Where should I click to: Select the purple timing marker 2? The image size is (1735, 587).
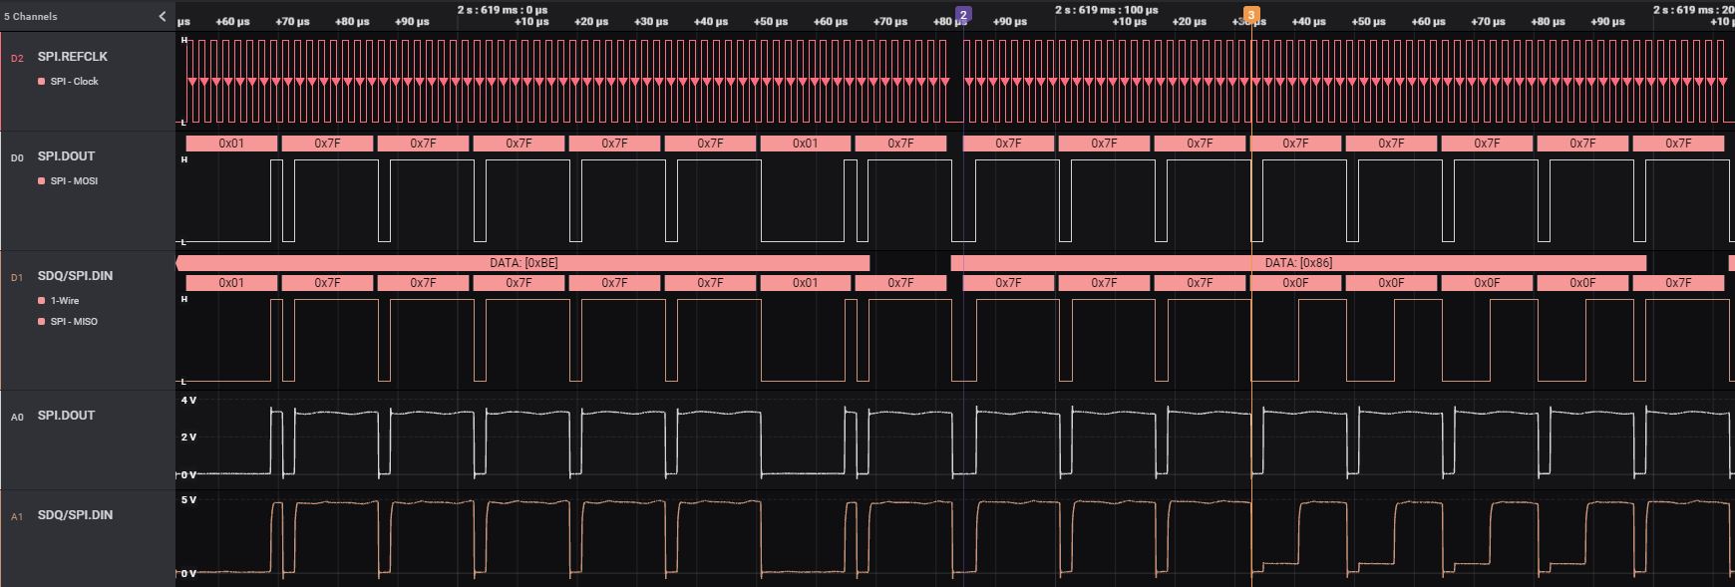[x=963, y=15]
